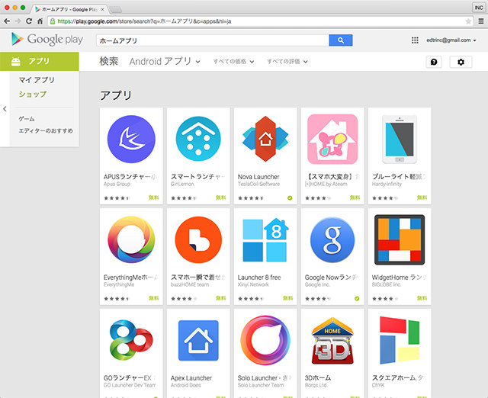Click the blue search magnifier button

[341, 40]
